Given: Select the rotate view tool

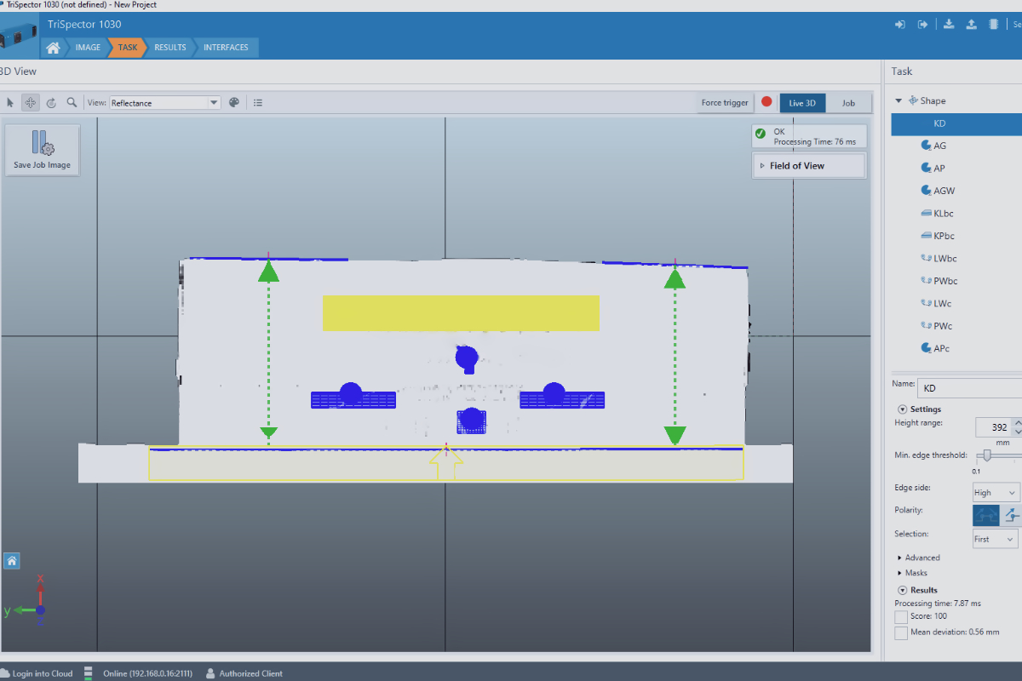Looking at the screenshot, I should pyautogui.click(x=51, y=103).
